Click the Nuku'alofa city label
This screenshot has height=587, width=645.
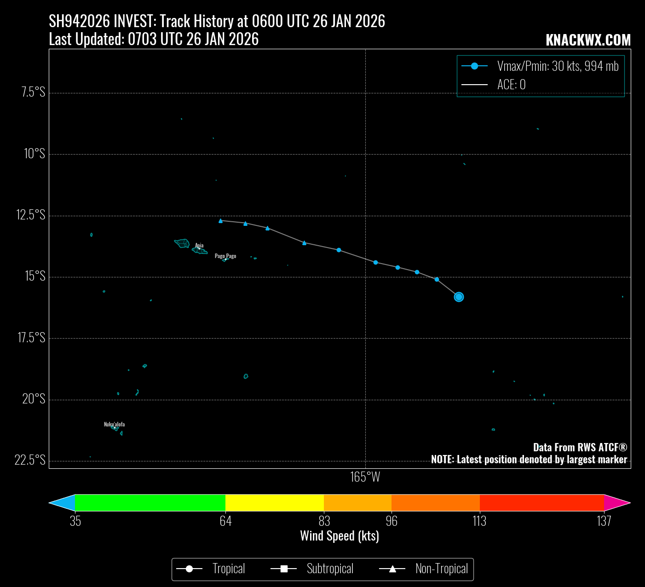pyautogui.click(x=114, y=424)
